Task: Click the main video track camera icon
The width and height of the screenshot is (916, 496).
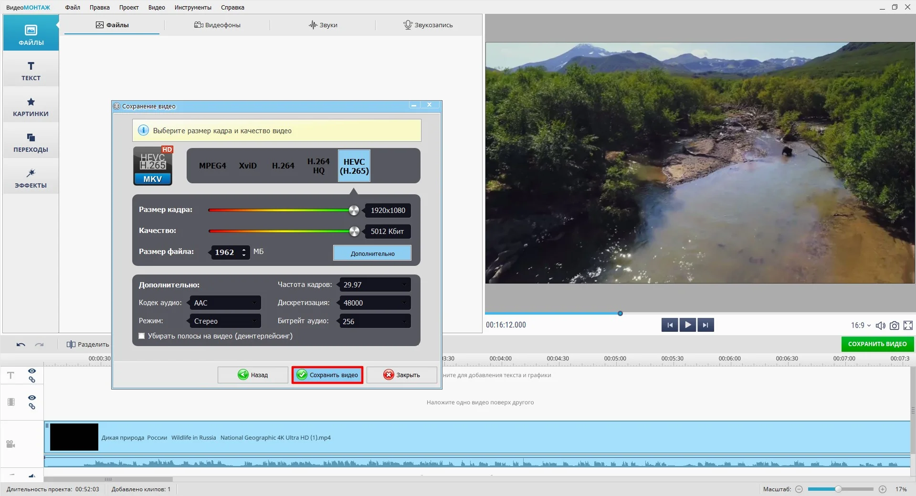Action: coord(11,444)
